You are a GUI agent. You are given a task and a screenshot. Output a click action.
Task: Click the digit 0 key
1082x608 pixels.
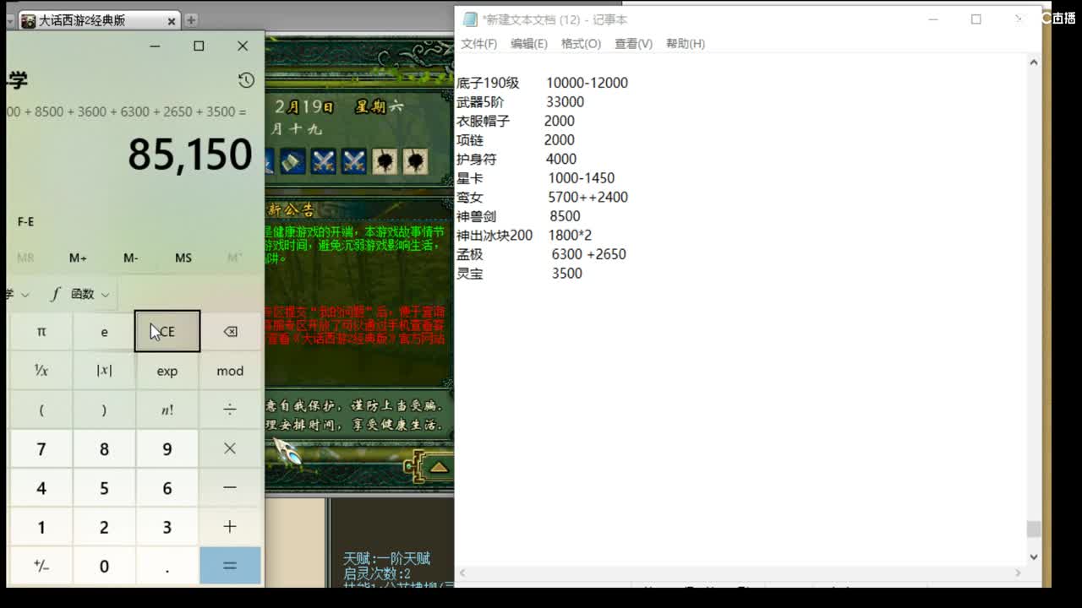point(104,565)
